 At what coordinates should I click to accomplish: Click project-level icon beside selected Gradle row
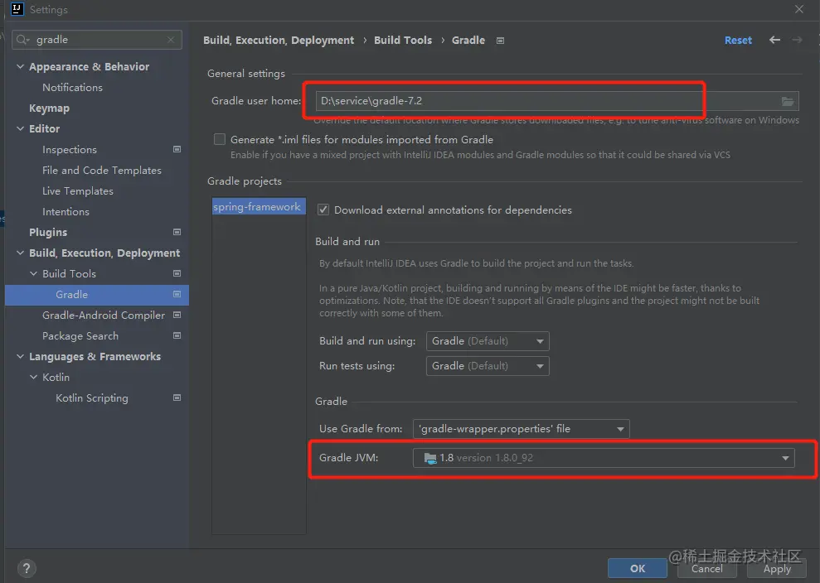click(177, 294)
